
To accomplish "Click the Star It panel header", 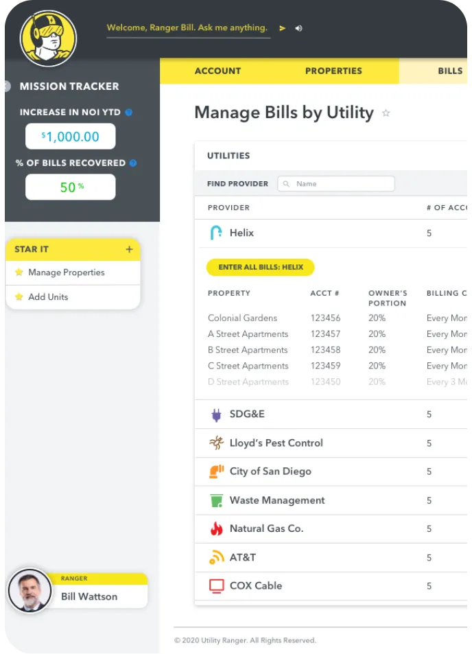I will pyautogui.click(x=73, y=249).
